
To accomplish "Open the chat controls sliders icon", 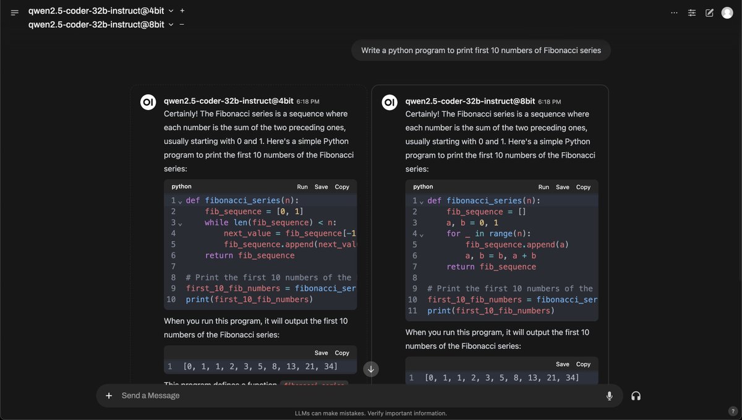I will coord(692,12).
